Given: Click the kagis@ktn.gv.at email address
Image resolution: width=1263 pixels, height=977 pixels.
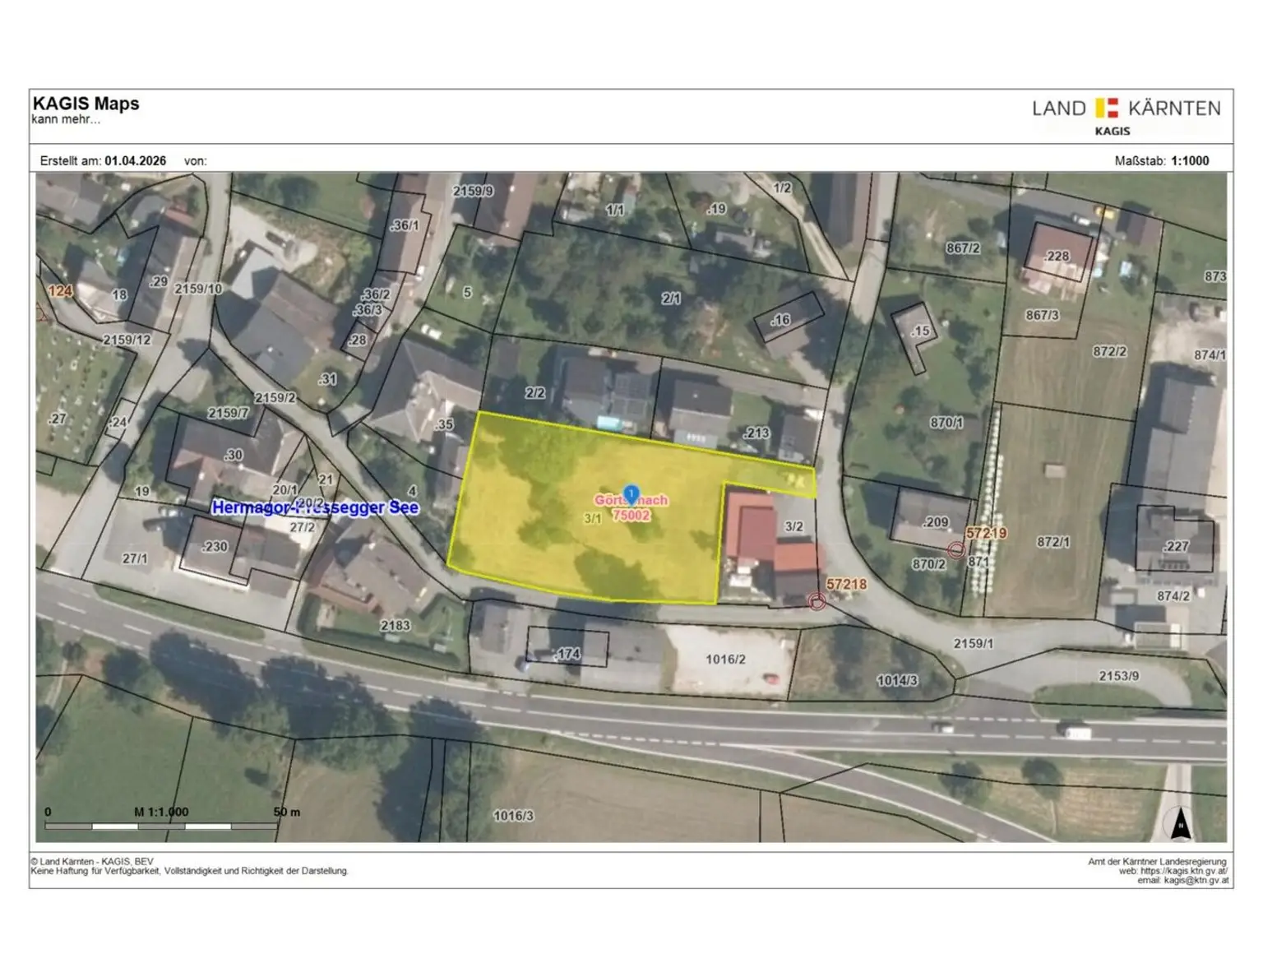Looking at the screenshot, I should 1196,880.
